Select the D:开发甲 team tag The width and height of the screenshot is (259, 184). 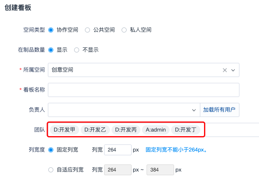tap(65, 130)
